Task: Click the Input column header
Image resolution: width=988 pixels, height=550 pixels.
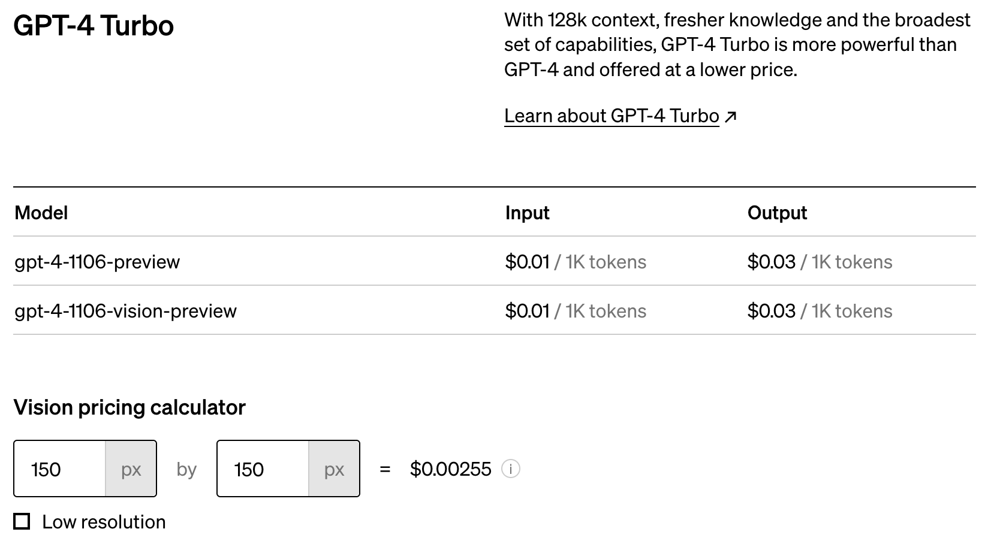Action: [x=527, y=213]
